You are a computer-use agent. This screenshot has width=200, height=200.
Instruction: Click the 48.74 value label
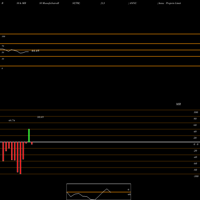click(x=12, y=120)
